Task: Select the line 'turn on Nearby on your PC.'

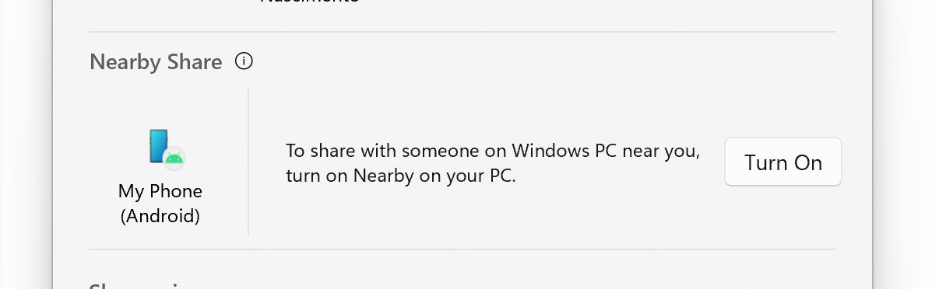Action: coord(401,175)
